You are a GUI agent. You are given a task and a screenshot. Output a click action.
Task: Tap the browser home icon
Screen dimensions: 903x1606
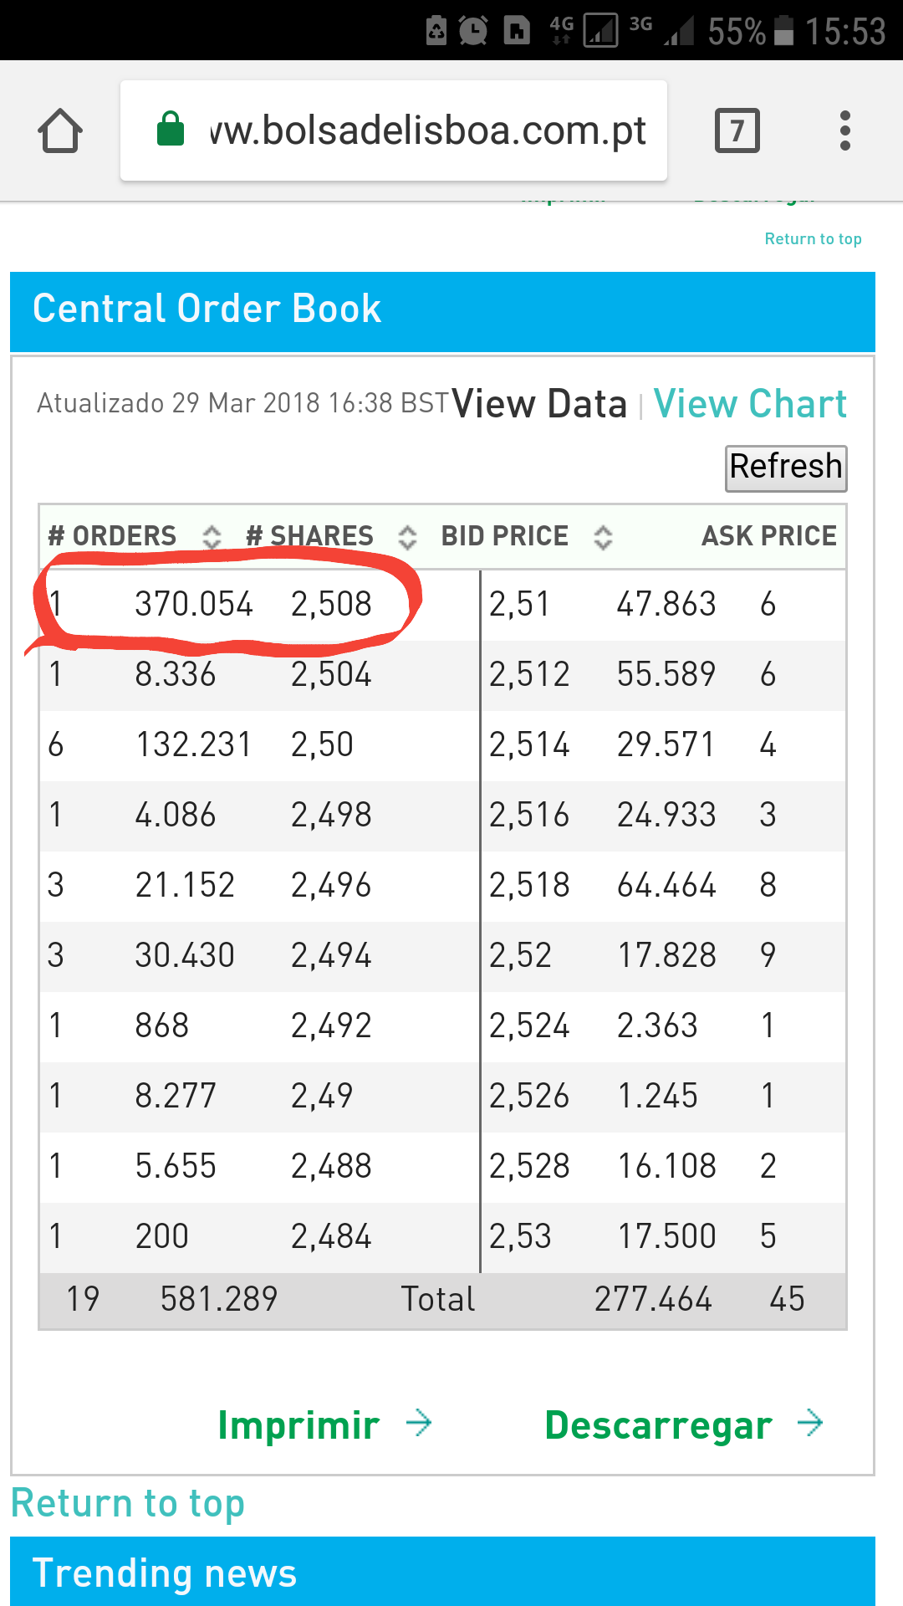click(x=60, y=131)
